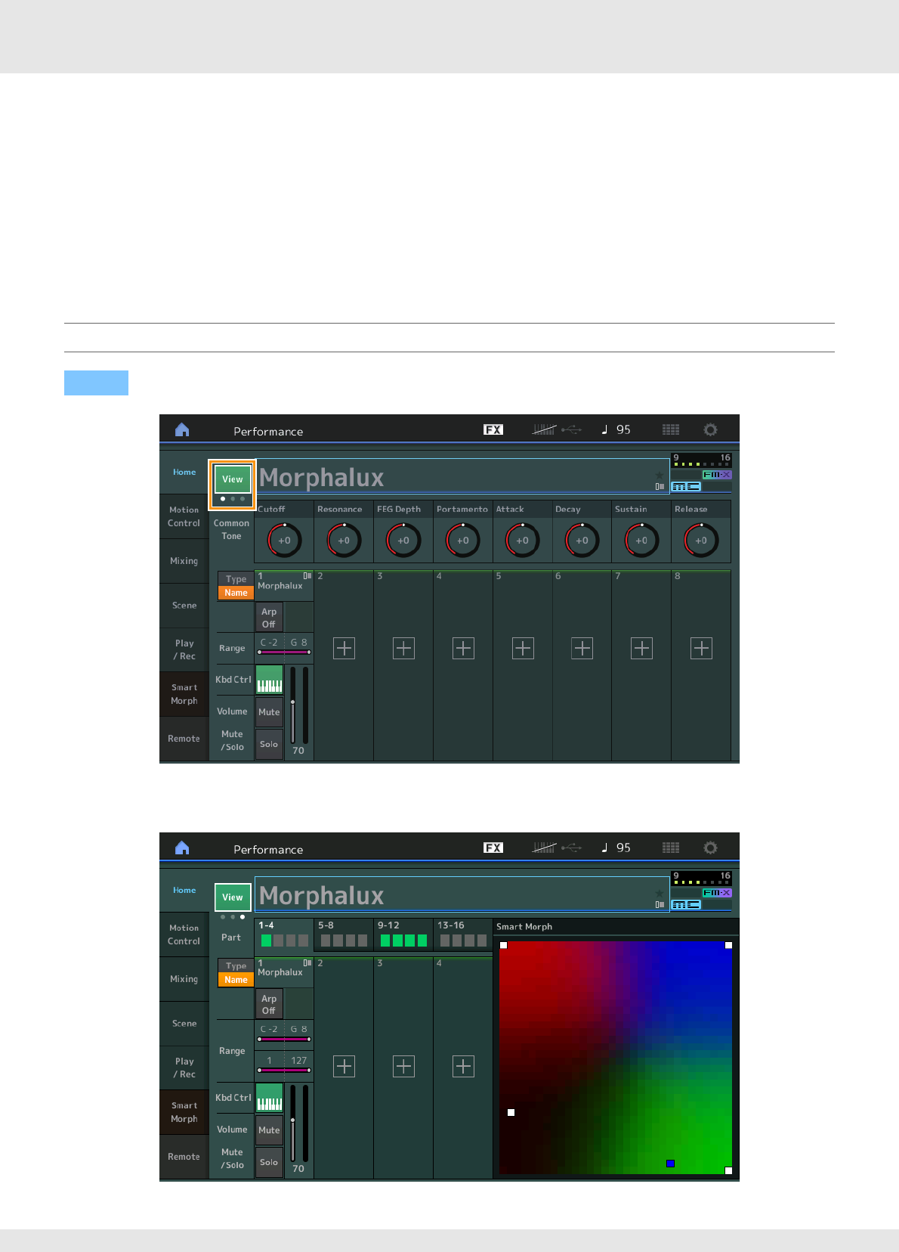Screen dimensions: 899x1252
Task: Add a part to slot 5 in upper screen
Action: 523,648
